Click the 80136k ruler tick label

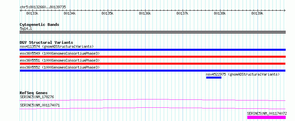tap(145, 14)
